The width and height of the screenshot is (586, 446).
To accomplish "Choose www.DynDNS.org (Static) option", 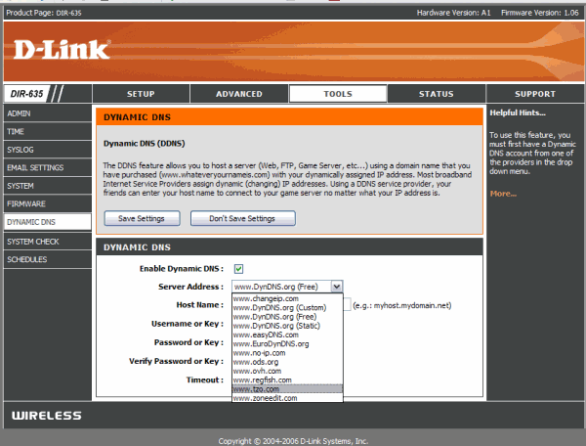I will [x=287, y=326].
